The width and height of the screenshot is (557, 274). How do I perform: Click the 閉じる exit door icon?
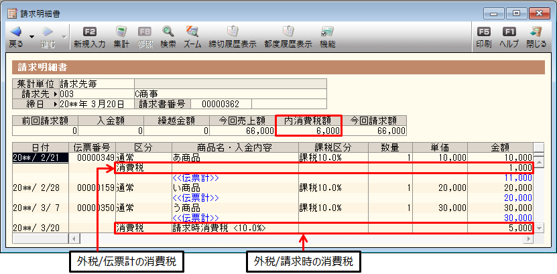click(536, 31)
